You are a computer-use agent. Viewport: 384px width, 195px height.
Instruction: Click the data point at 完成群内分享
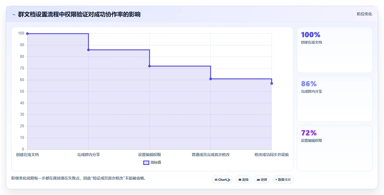pos(88,50)
